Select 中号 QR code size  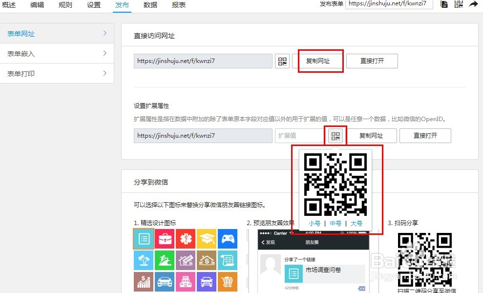coord(336,223)
